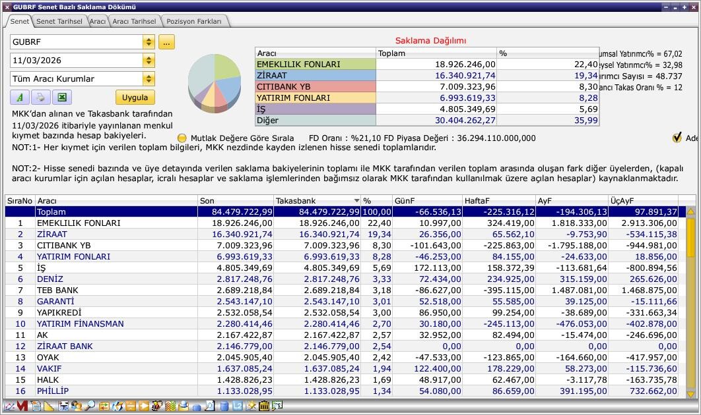Open the 'Pozisyon Farkları' tab
This screenshot has height=415, width=701.
(194, 21)
